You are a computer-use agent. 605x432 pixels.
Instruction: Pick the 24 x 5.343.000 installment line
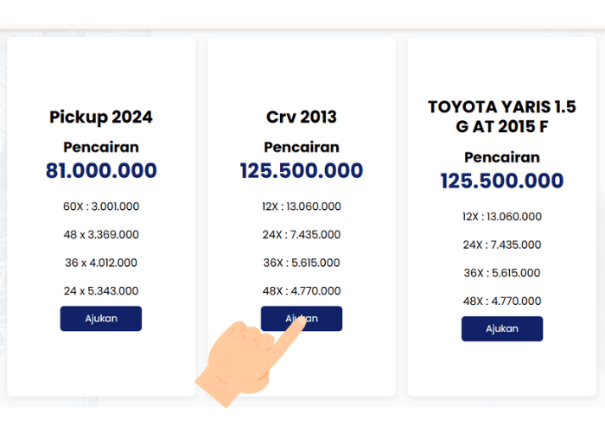(x=100, y=290)
